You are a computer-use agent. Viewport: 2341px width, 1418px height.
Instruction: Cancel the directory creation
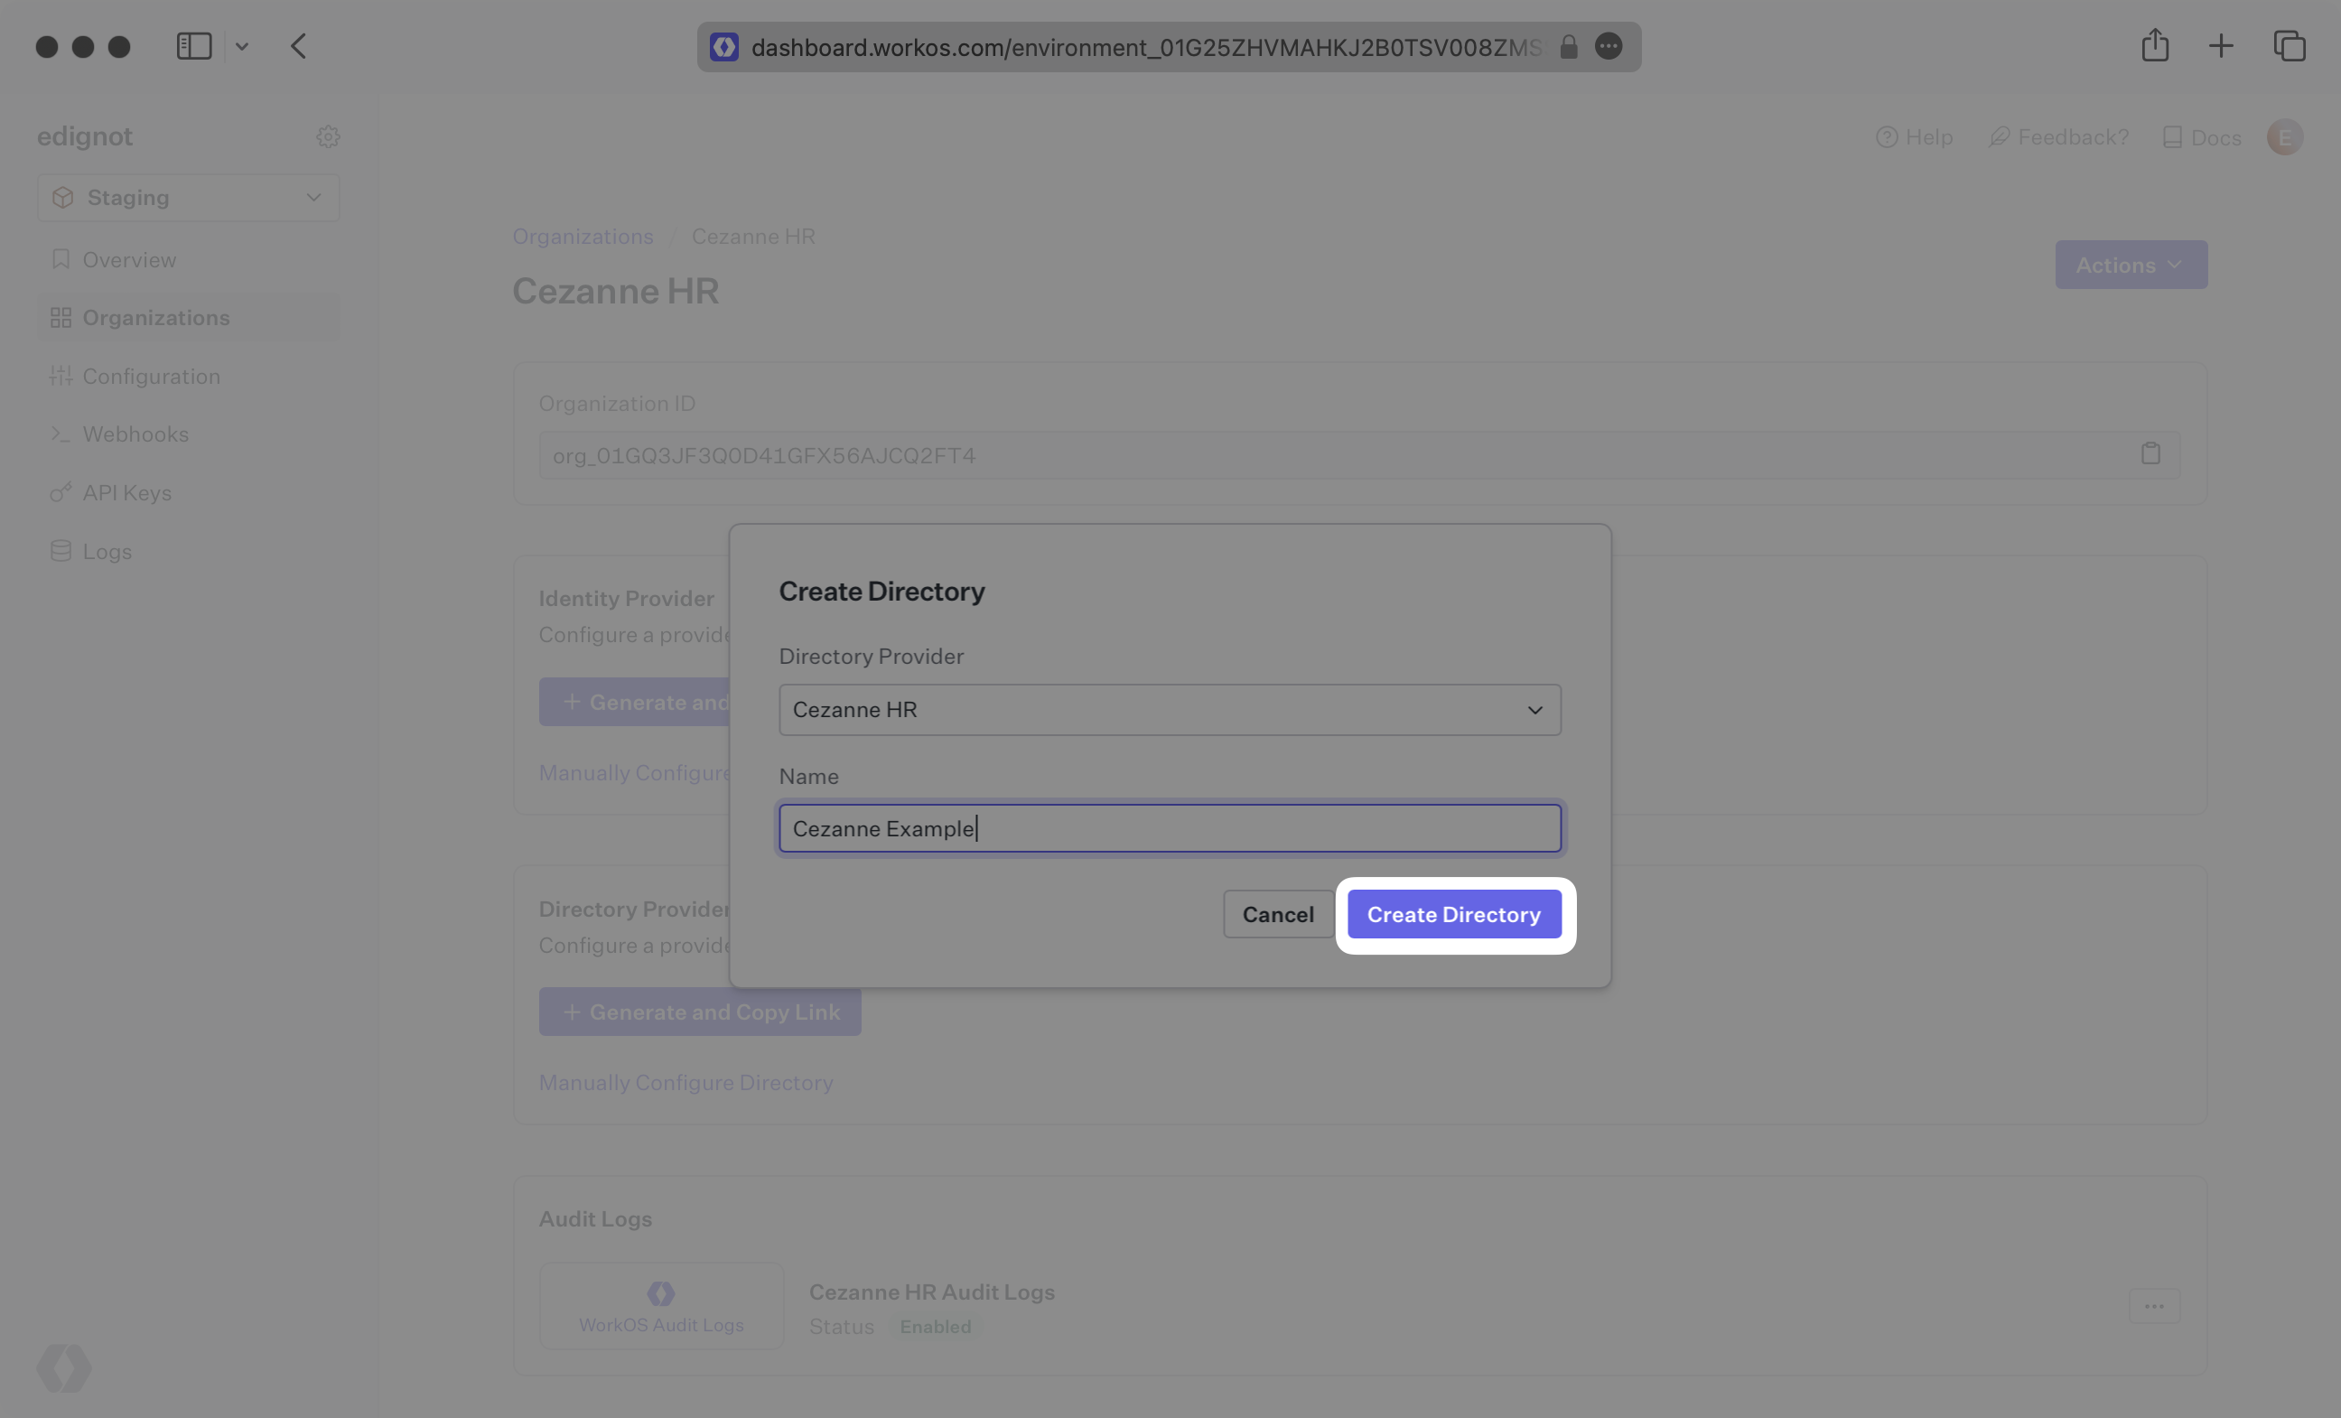tap(1278, 913)
